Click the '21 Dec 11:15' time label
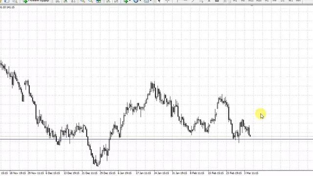 tap(89, 173)
